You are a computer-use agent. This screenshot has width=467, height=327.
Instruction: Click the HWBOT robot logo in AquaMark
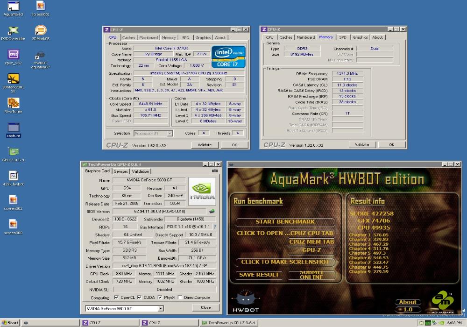(246, 301)
